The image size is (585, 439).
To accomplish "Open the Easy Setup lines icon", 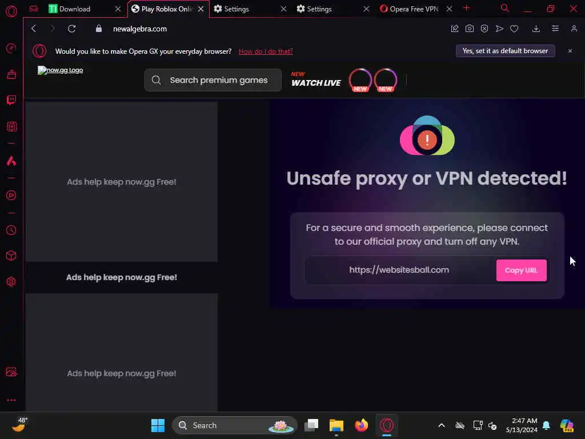I will (555, 29).
